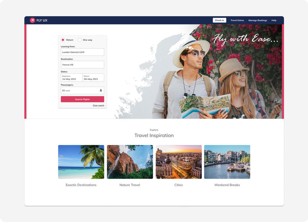The image size is (308, 222).
Task: Click the Leaving from field with London Gatwick LGW
Action: pyautogui.click(x=82, y=52)
